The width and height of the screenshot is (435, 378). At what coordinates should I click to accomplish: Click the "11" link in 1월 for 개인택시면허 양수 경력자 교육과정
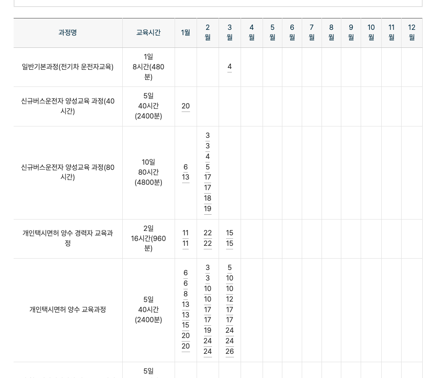coord(186,233)
